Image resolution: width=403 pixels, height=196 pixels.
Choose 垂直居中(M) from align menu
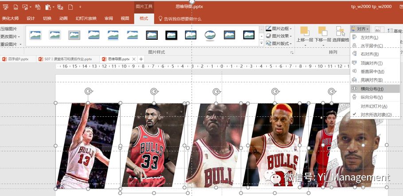coord(375,71)
